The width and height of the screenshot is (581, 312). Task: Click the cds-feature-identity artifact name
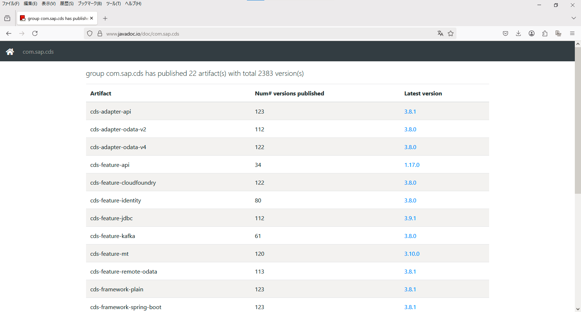click(x=115, y=200)
